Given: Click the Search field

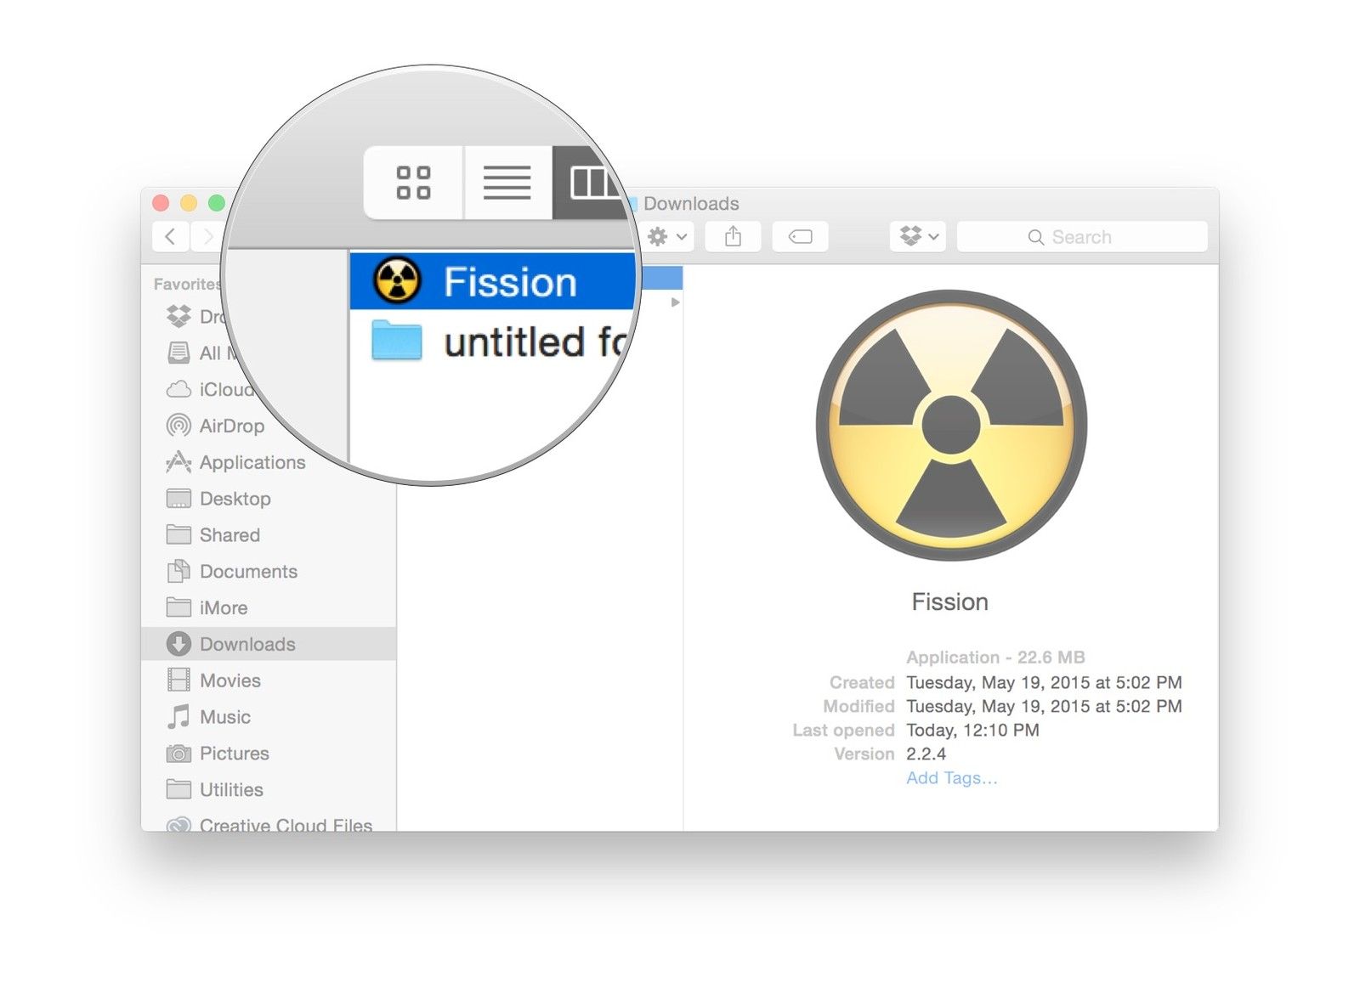Looking at the screenshot, I should [x=1081, y=237].
